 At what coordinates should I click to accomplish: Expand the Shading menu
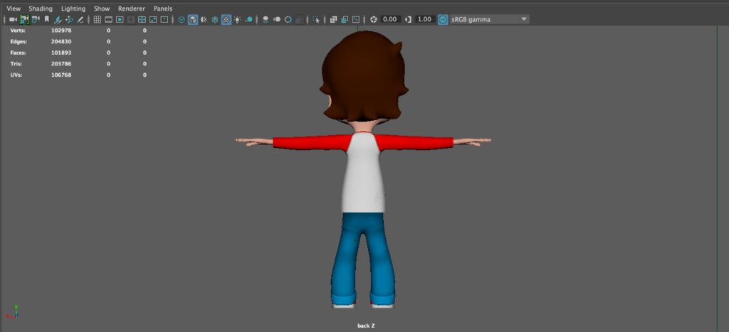(41, 9)
